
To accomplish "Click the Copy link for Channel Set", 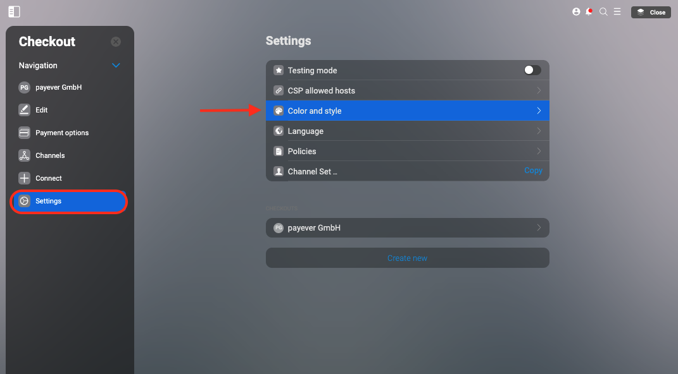I will 533,171.
